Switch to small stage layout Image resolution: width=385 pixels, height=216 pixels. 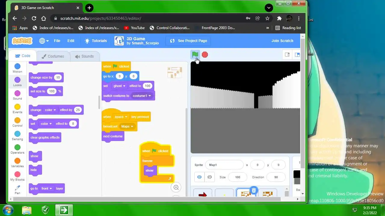(287, 55)
